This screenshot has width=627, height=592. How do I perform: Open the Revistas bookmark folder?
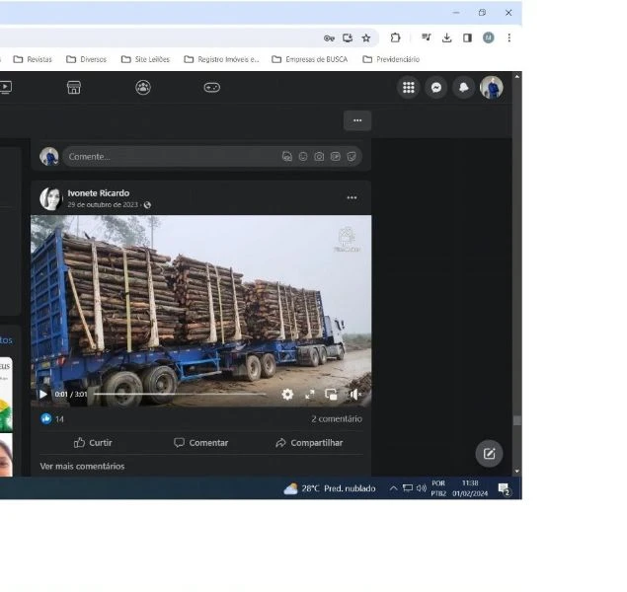click(x=33, y=59)
